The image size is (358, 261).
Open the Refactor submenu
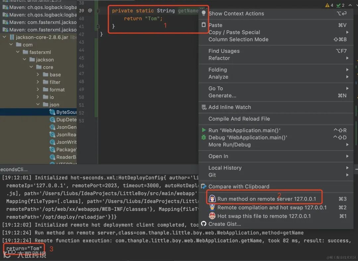point(276,58)
